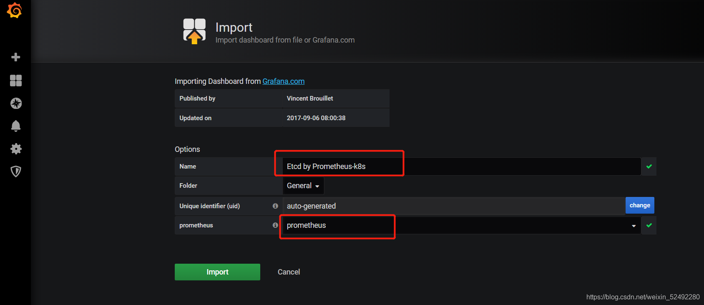The width and height of the screenshot is (704, 305).
Task: Click info icon next to Unique identifier
Action: [275, 206]
